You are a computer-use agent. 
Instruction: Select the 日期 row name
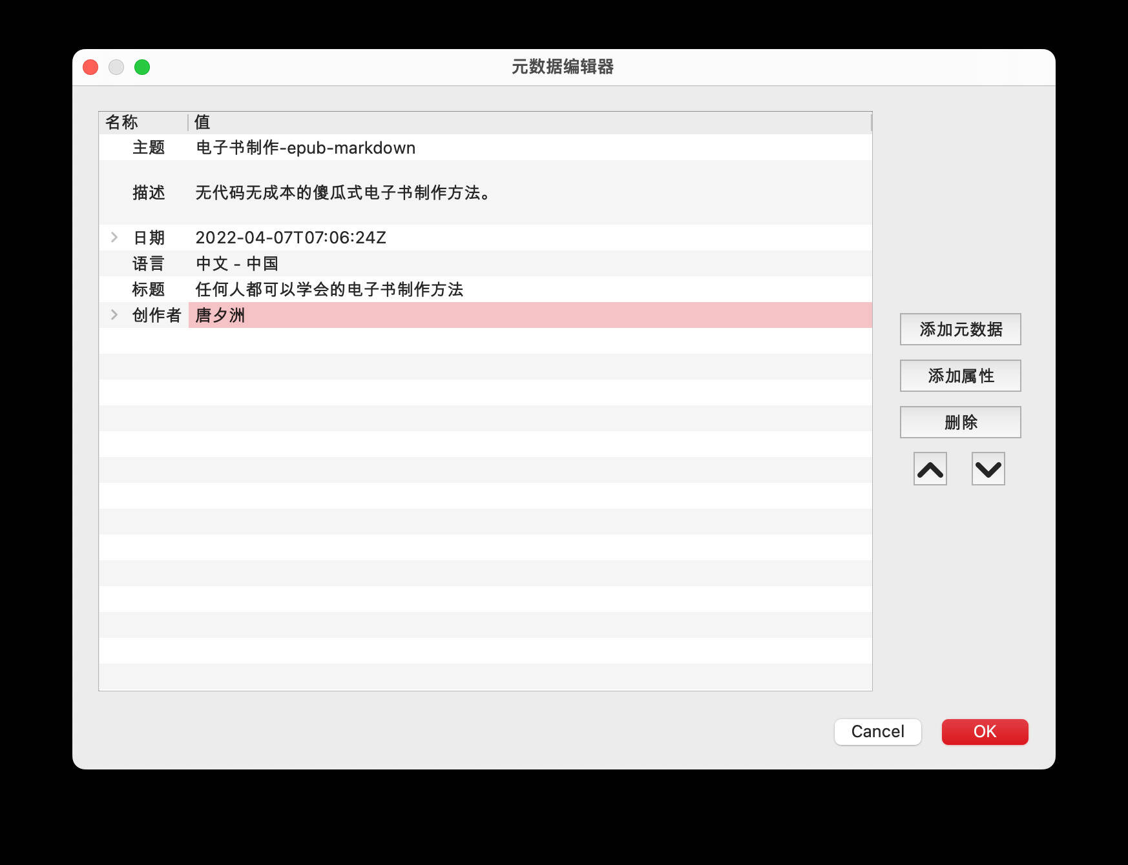click(149, 238)
